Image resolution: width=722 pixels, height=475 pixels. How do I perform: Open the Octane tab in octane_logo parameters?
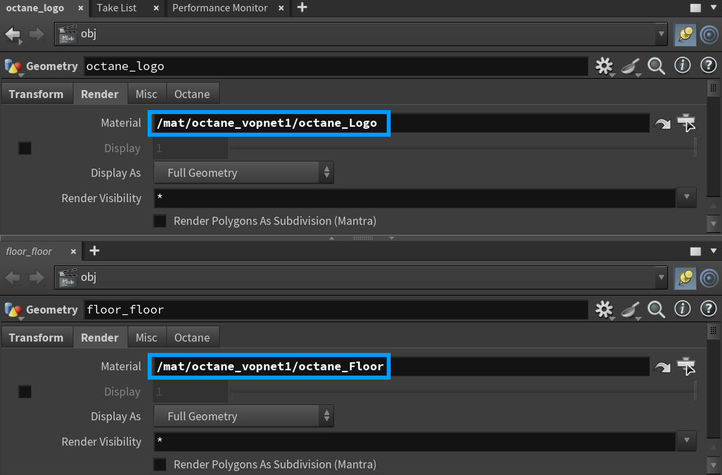pos(192,94)
